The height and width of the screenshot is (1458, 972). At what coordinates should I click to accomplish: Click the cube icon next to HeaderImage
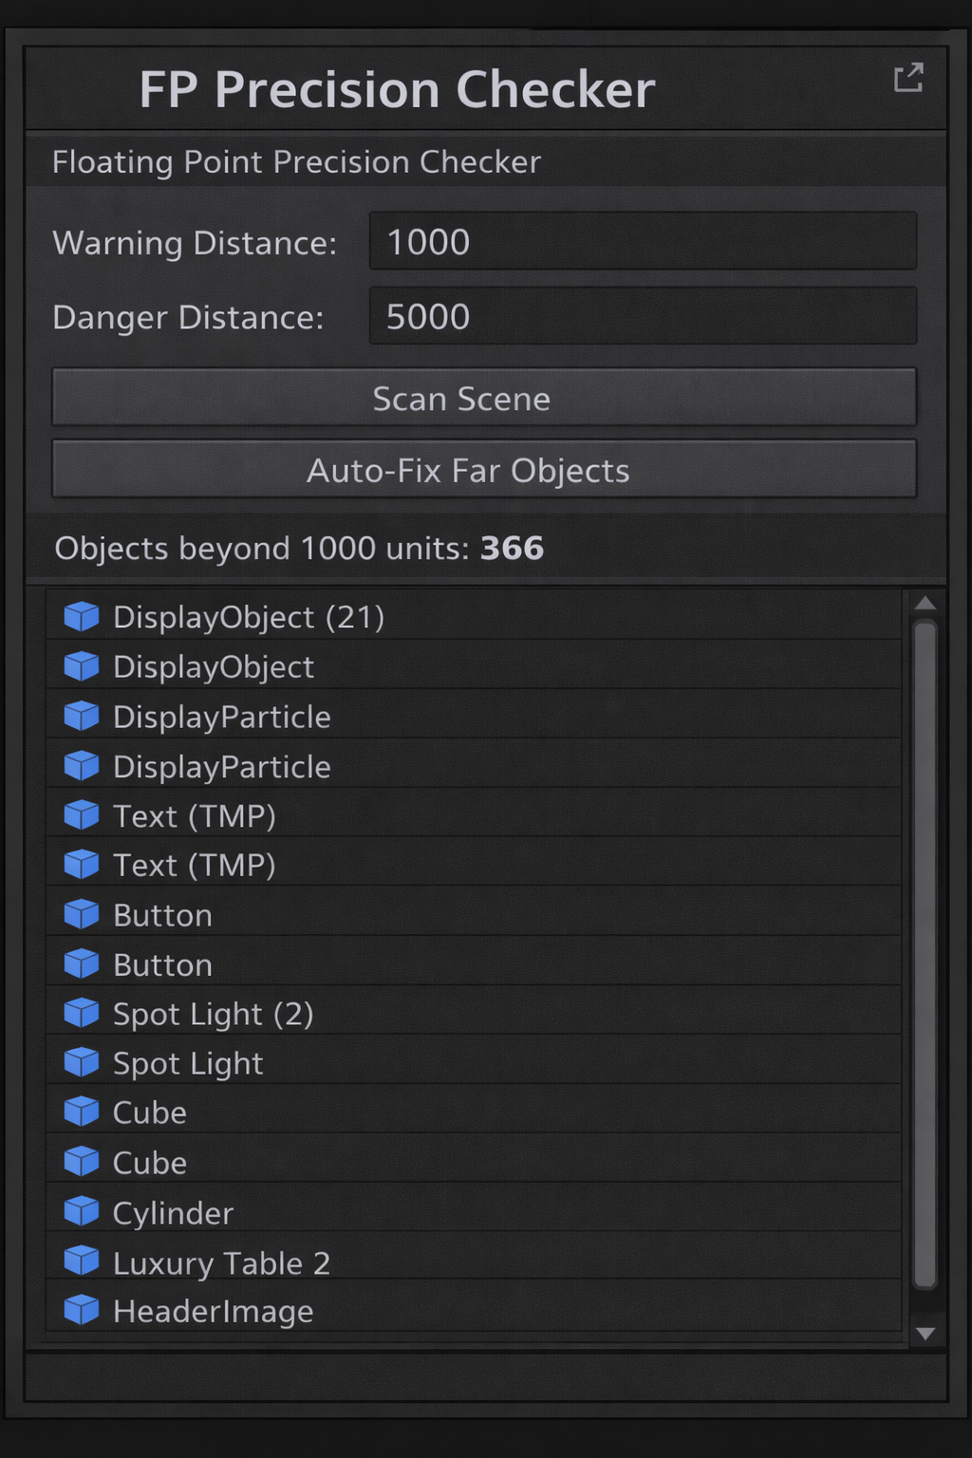coord(82,1310)
